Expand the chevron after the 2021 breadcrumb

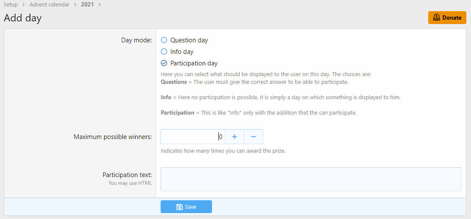pos(100,5)
